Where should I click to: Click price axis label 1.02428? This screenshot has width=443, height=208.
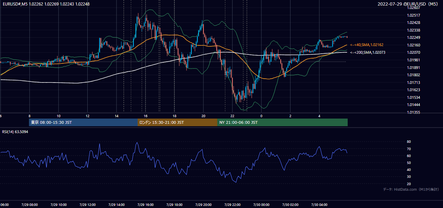point(414,23)
